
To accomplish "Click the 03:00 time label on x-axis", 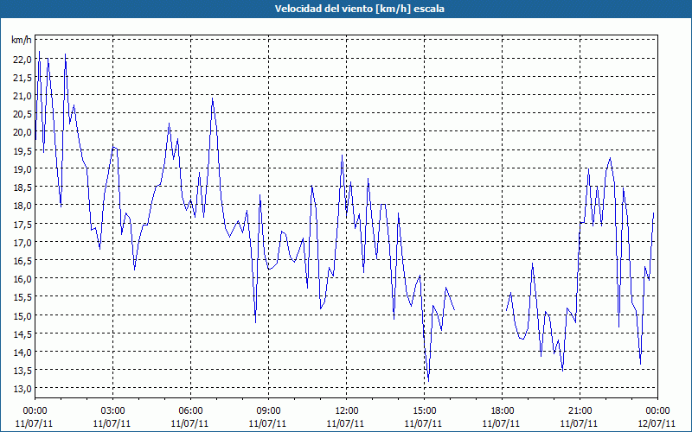I will click(x=112, y=410).
